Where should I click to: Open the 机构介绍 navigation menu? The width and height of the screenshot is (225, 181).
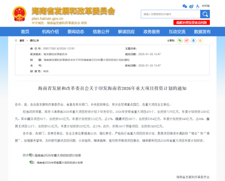point(50,31)
